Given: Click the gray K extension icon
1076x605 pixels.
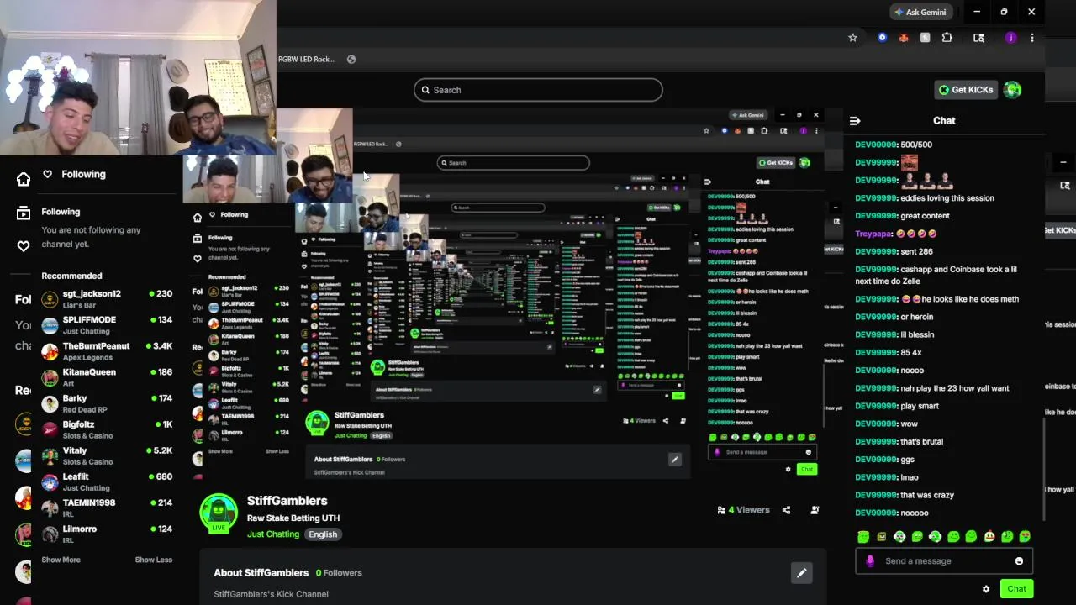Looking at the screenshot, I should coord(925,38).
